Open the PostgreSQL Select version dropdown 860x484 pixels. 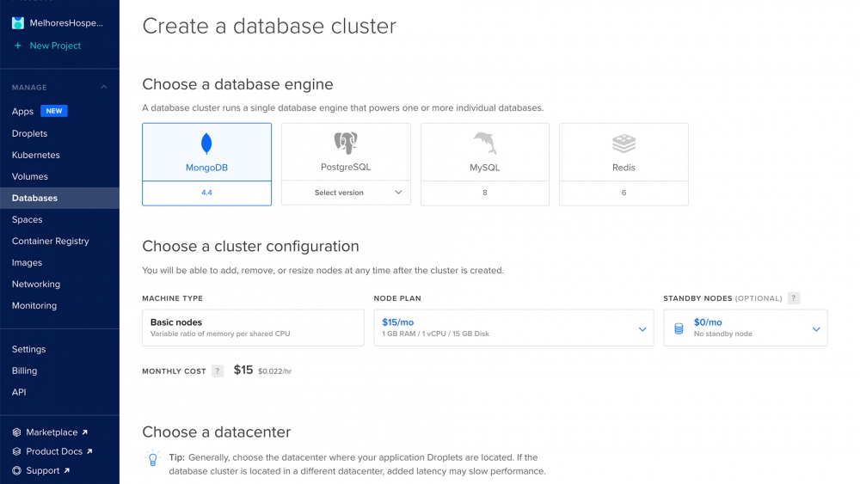346,193
